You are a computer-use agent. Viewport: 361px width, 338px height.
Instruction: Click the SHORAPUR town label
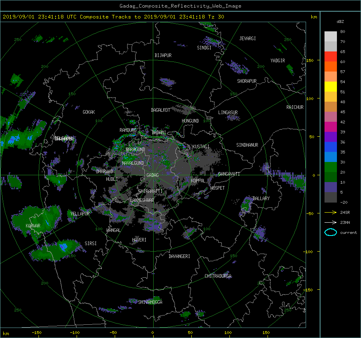(x=247, y=81)
